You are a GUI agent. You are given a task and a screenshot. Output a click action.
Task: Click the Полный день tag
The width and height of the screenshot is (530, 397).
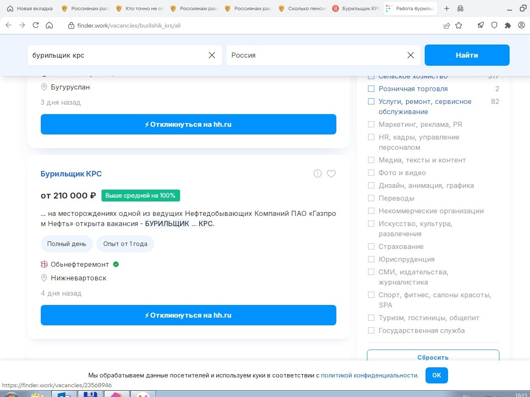pos(67,244)
